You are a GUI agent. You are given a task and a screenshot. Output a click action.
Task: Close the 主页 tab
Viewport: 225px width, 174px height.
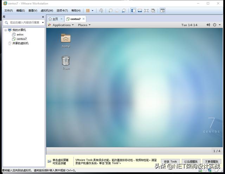[62, 19]
